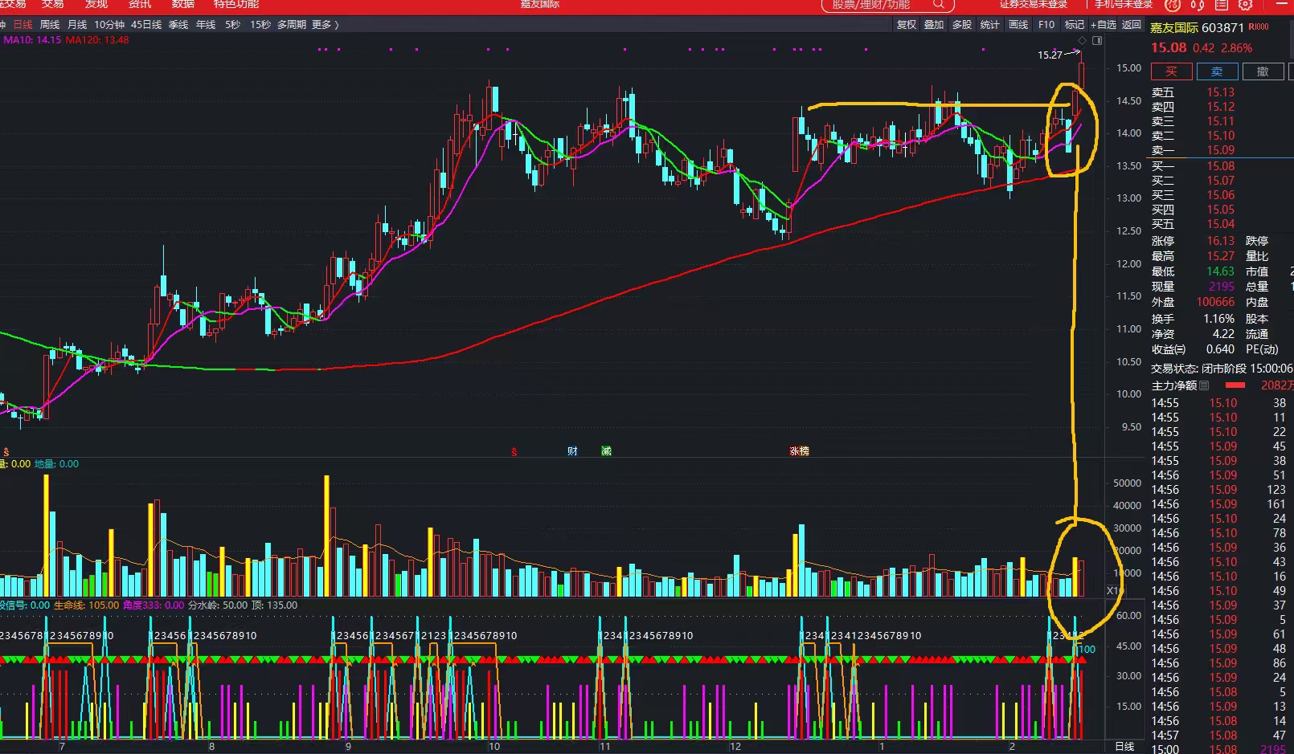Switch to 月线 monthly chart
This screenshot has height=754, width=1294.
[x=77, y=25]
